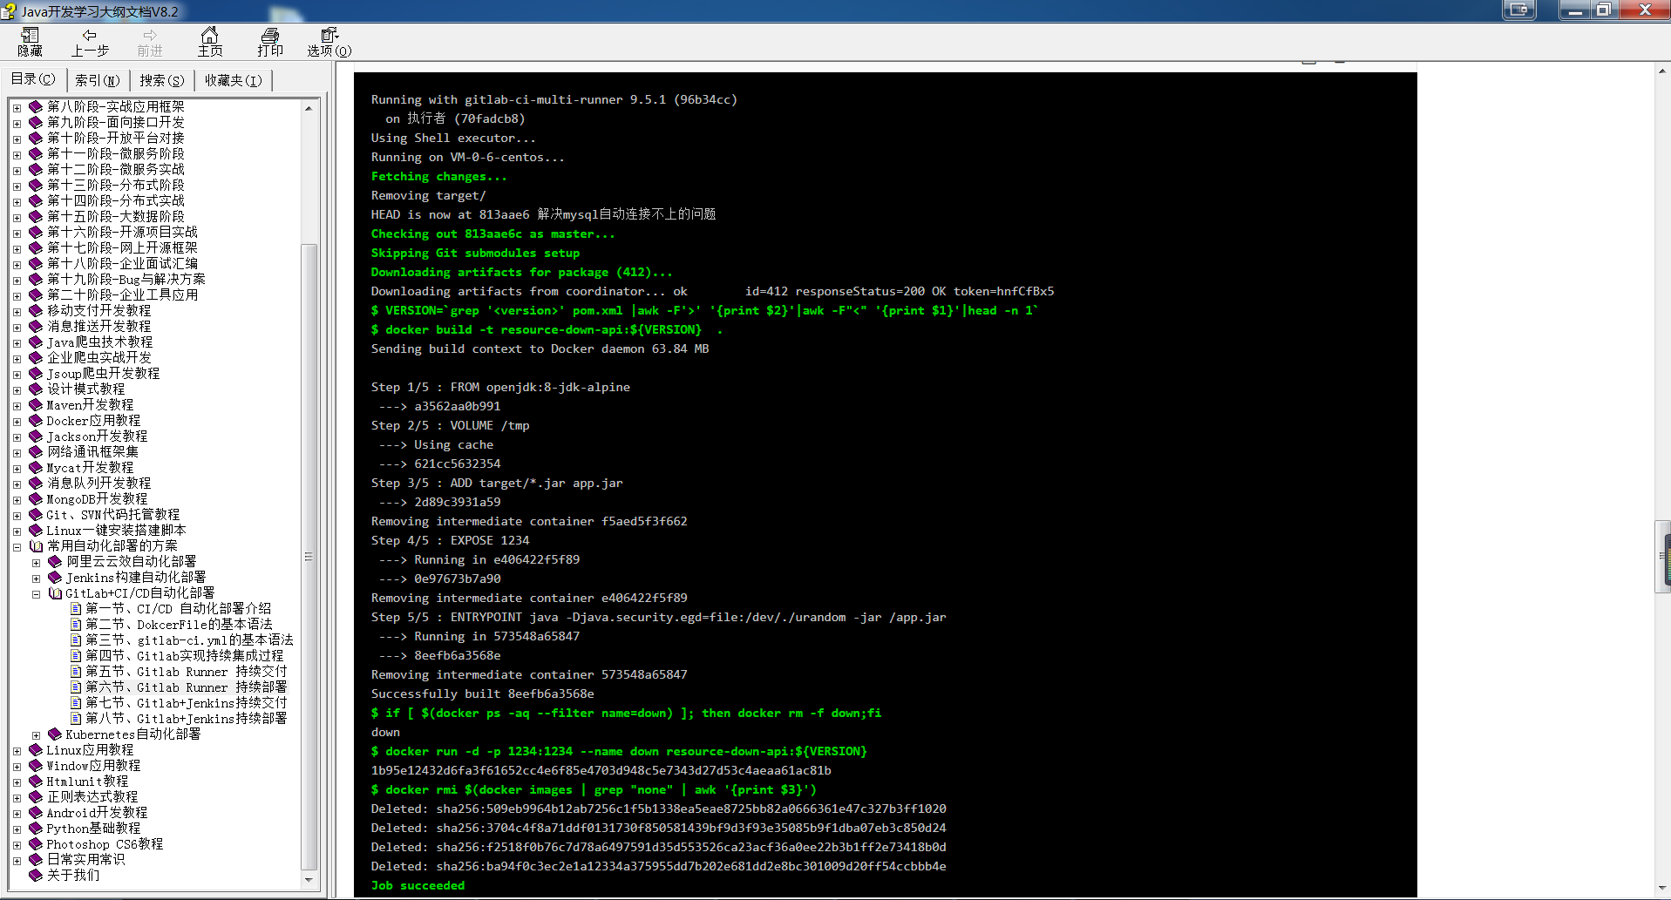The image size is (1671, 900).
Task: Click the page icon beside 第一节、CI/CD 自动化部署介绍
Action: [x=76, y=609]
